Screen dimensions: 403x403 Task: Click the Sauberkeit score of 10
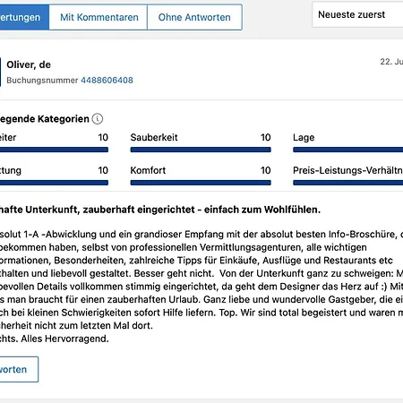tap(265, 137)
